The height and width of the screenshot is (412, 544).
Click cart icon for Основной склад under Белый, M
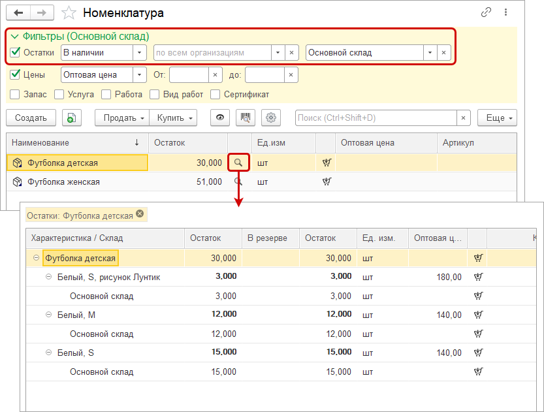478,334
